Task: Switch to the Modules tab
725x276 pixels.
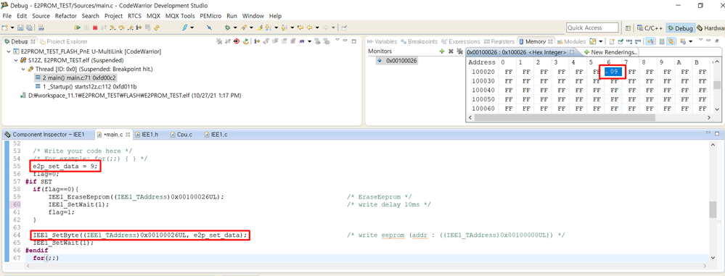Action: (572, 41)
